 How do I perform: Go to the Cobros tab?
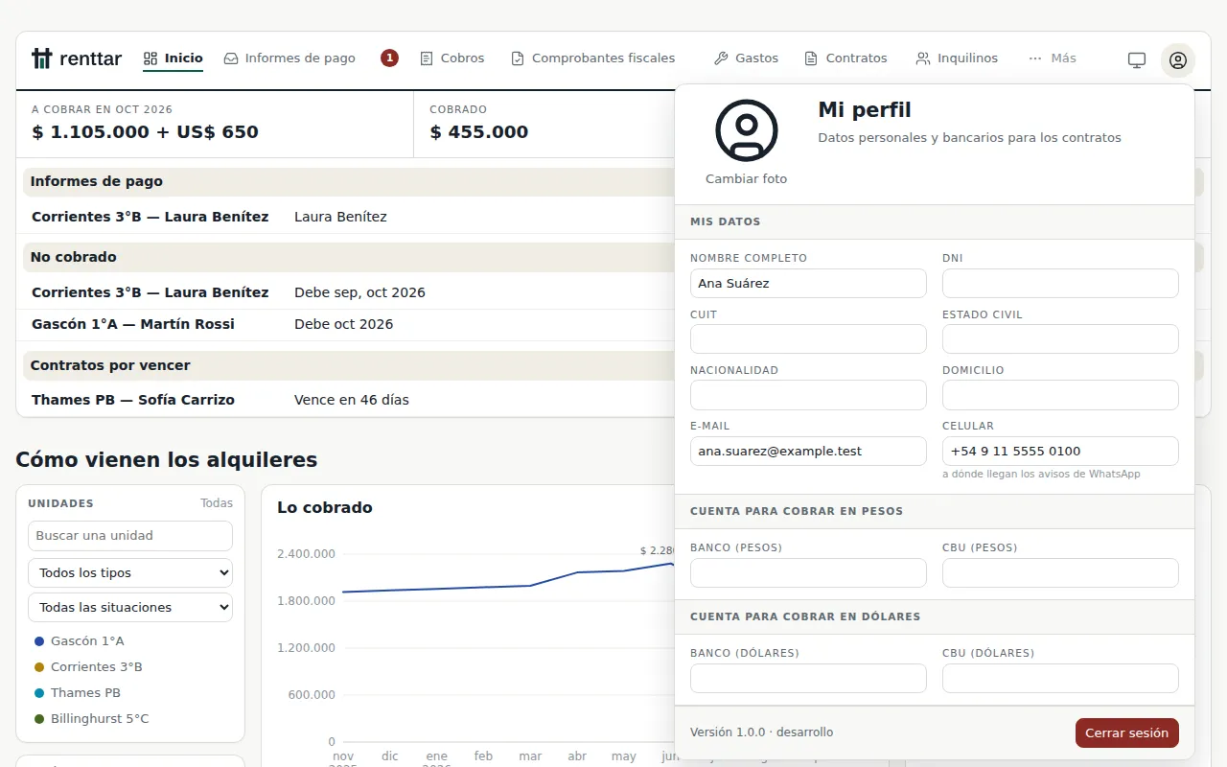pyautogui.click(x=452, y=58)
